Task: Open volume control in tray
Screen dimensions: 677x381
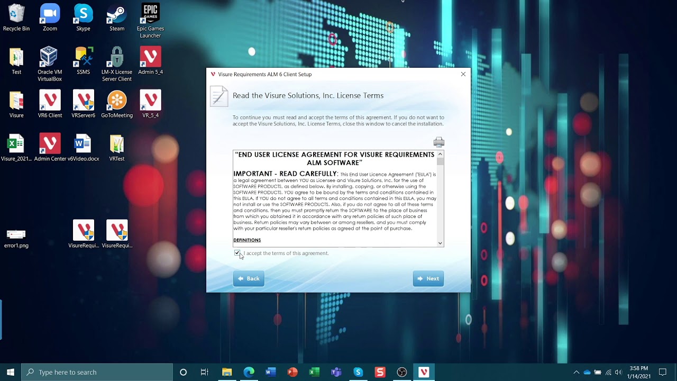Action: click(618, 372)
